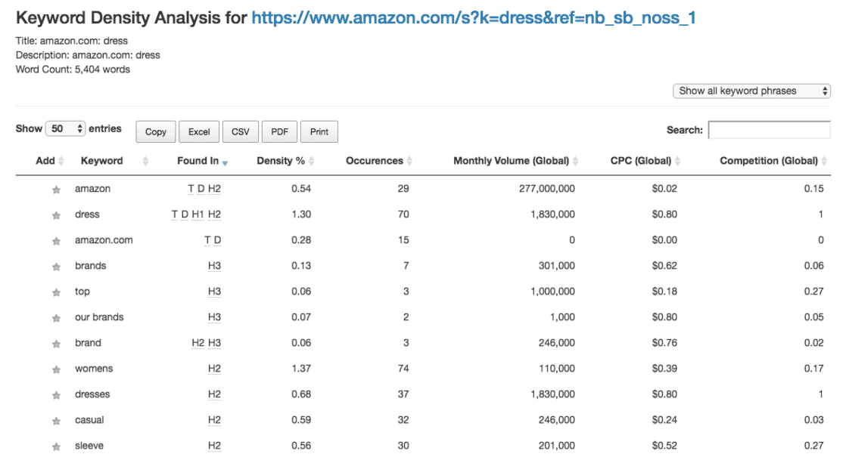
Task: Export table with Excel button
Action: pos(198,131)
